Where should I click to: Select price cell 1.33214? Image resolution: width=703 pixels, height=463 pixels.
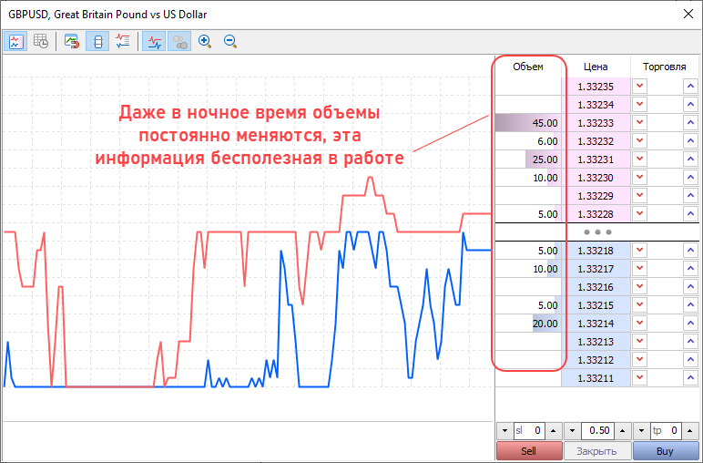click(596, 324)
